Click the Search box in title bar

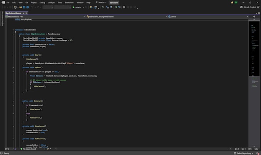pos(101,3)
